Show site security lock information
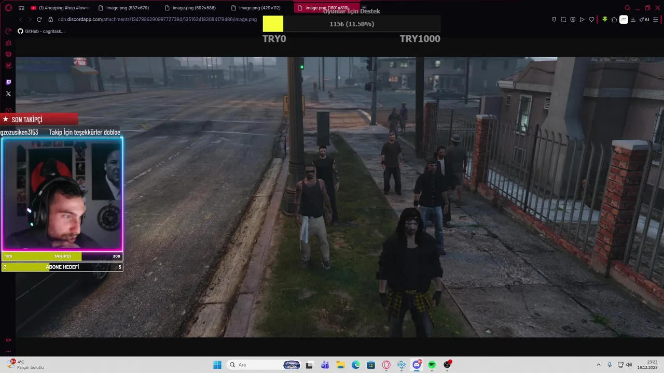Viewport: 664px width, 373px height. (50, 19)
